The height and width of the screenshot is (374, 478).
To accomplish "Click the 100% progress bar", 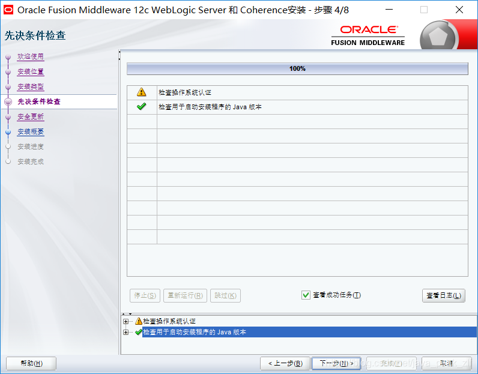I will (x=297, y=68).
